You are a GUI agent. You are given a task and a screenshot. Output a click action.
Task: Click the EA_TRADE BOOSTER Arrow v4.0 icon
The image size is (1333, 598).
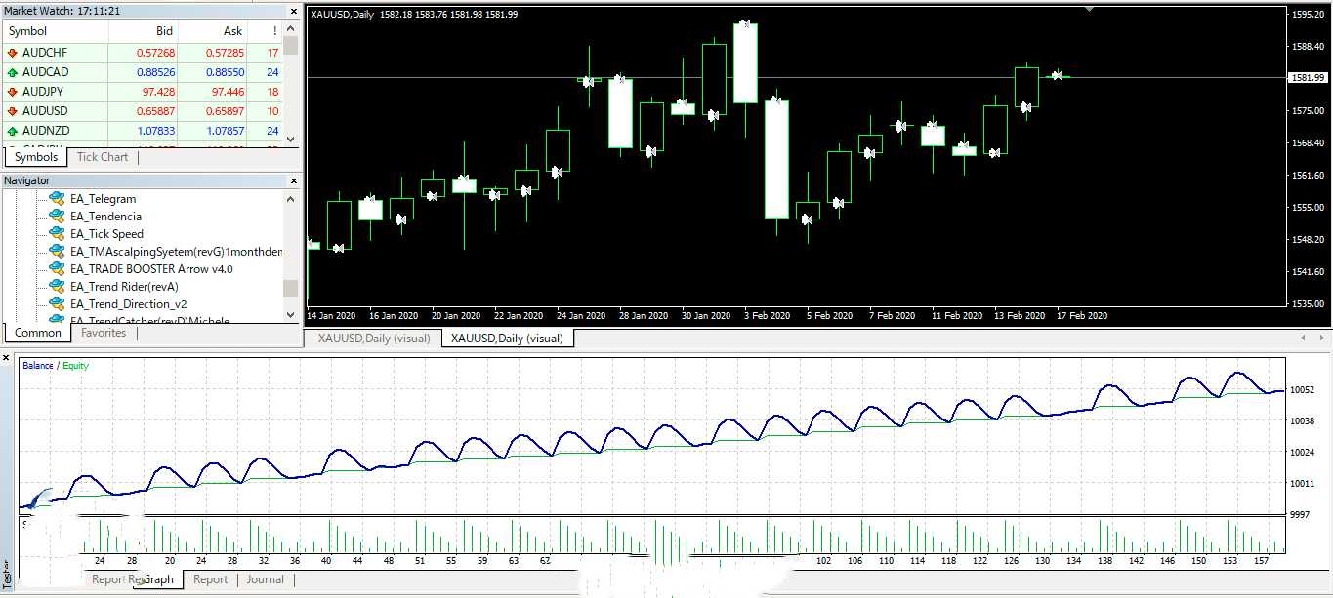pos(58,269)
